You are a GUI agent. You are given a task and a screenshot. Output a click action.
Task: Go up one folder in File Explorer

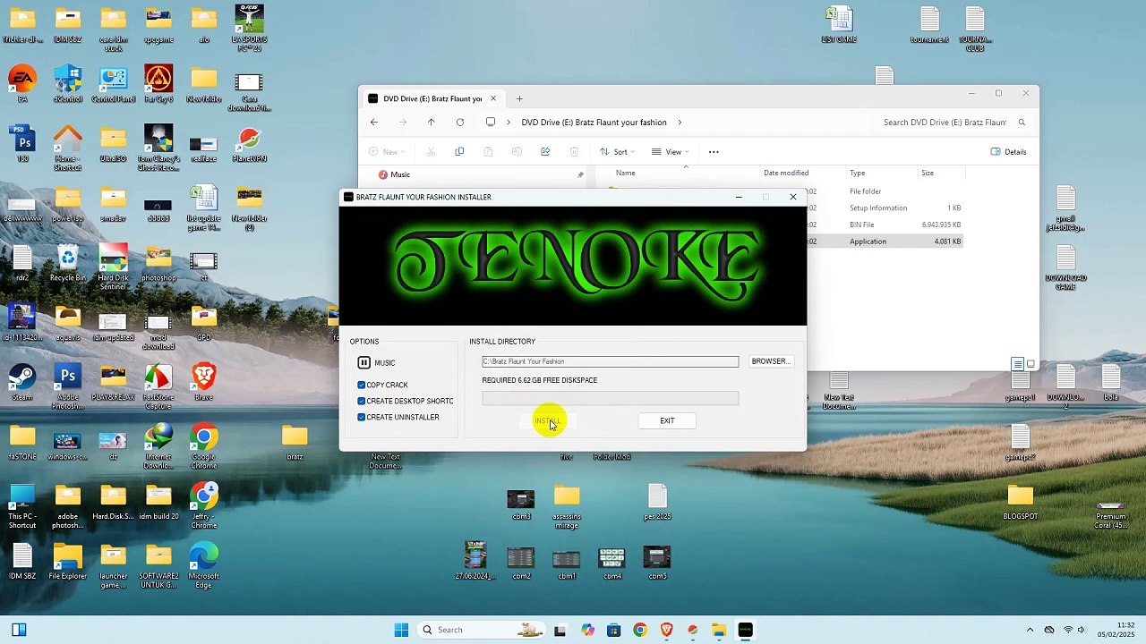(x=431, y=123)
